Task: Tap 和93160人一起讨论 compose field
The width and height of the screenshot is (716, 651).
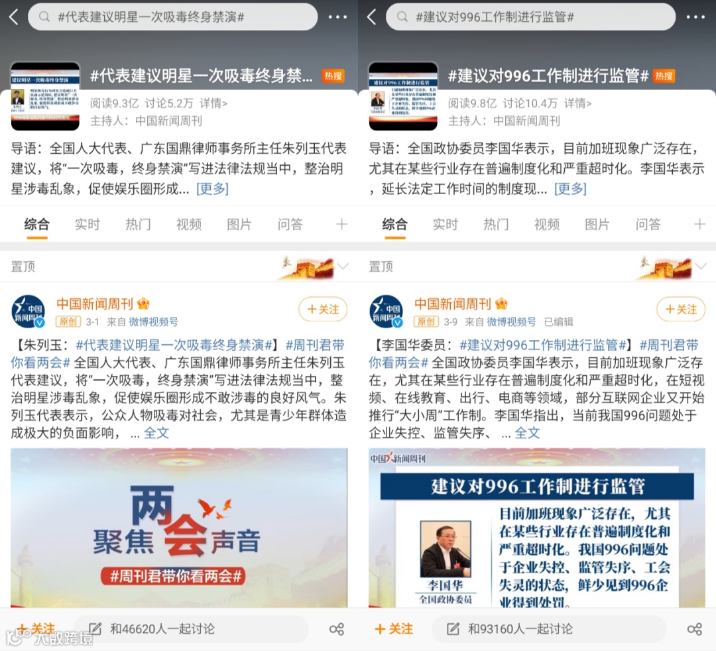Action: click(x=549, y=629)
